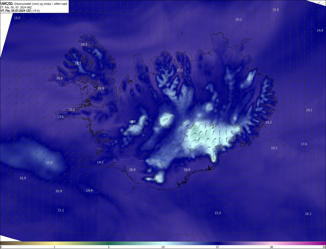
Task: Select the initialization time line 'IT: Fös. 05. 07. 2024 06Z'
Action: 16,7
